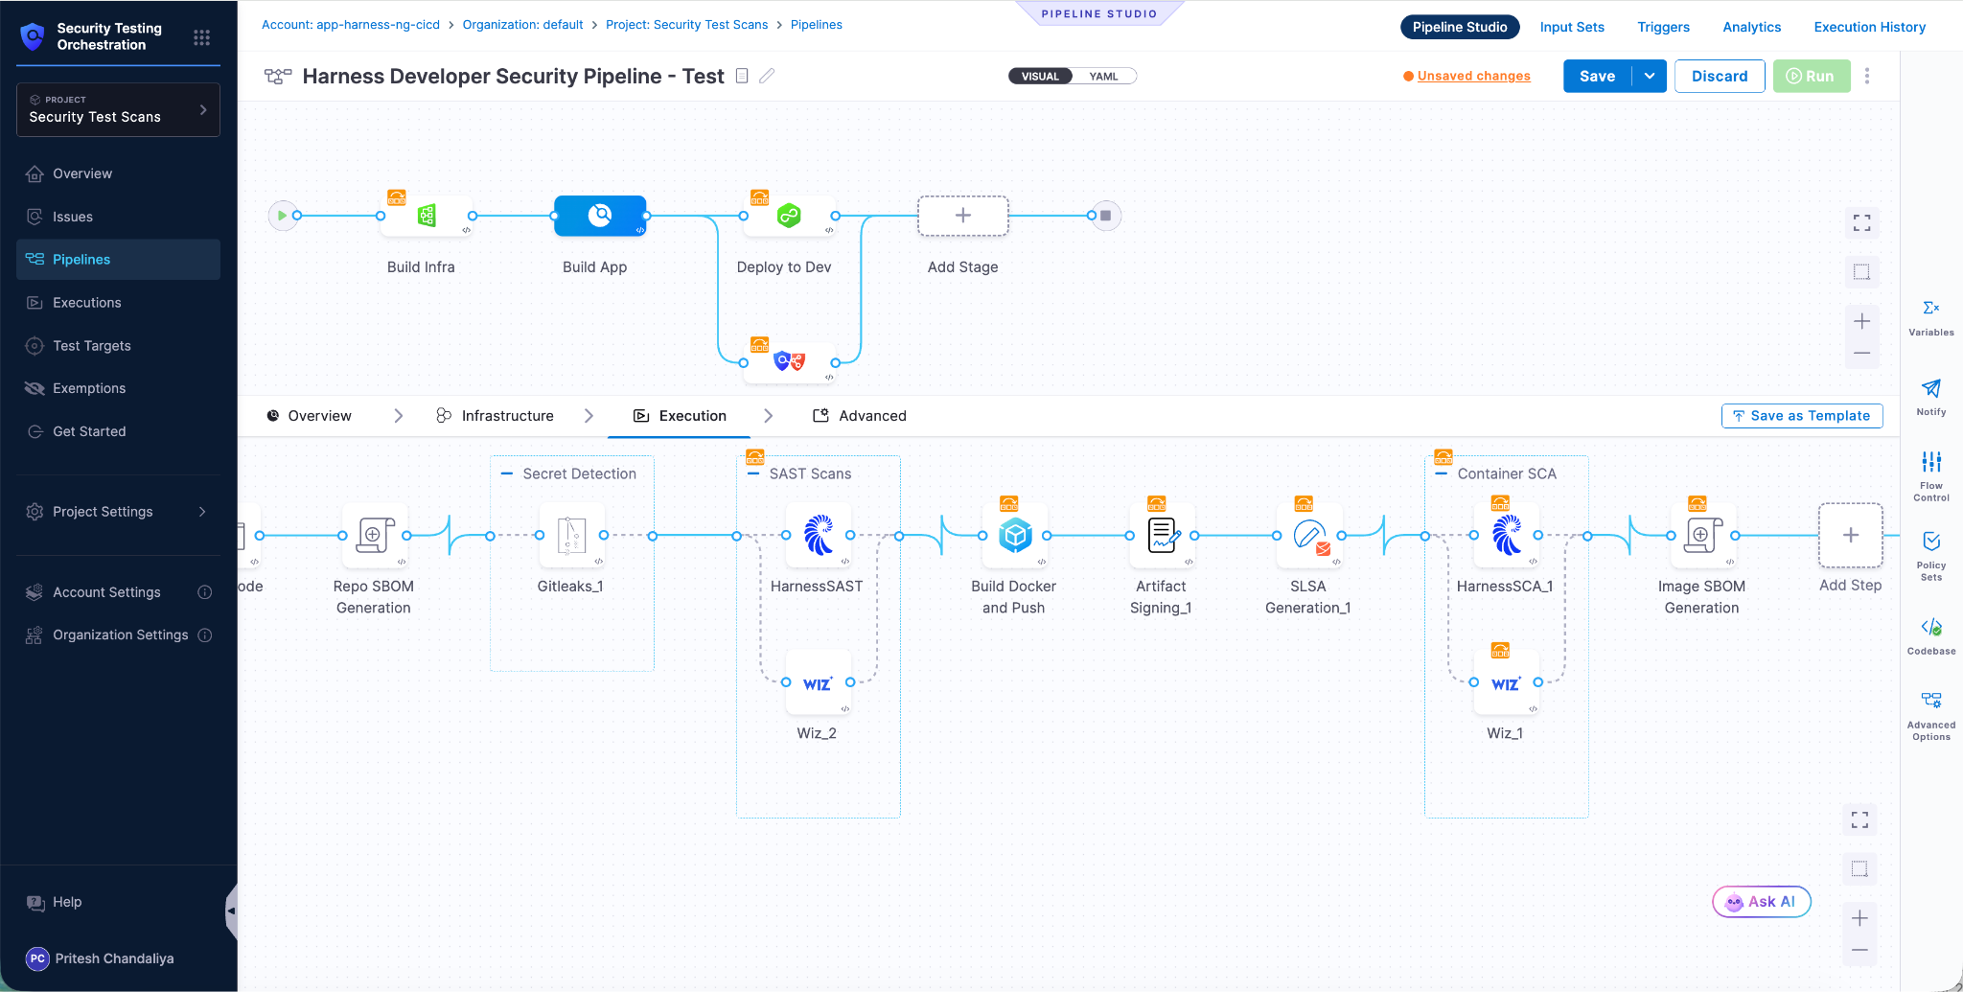
Task: Switch the editor to YAML view
Action: (1104, 76)
